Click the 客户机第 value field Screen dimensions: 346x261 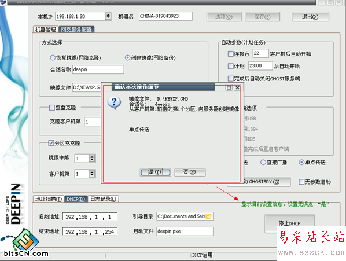82,174
